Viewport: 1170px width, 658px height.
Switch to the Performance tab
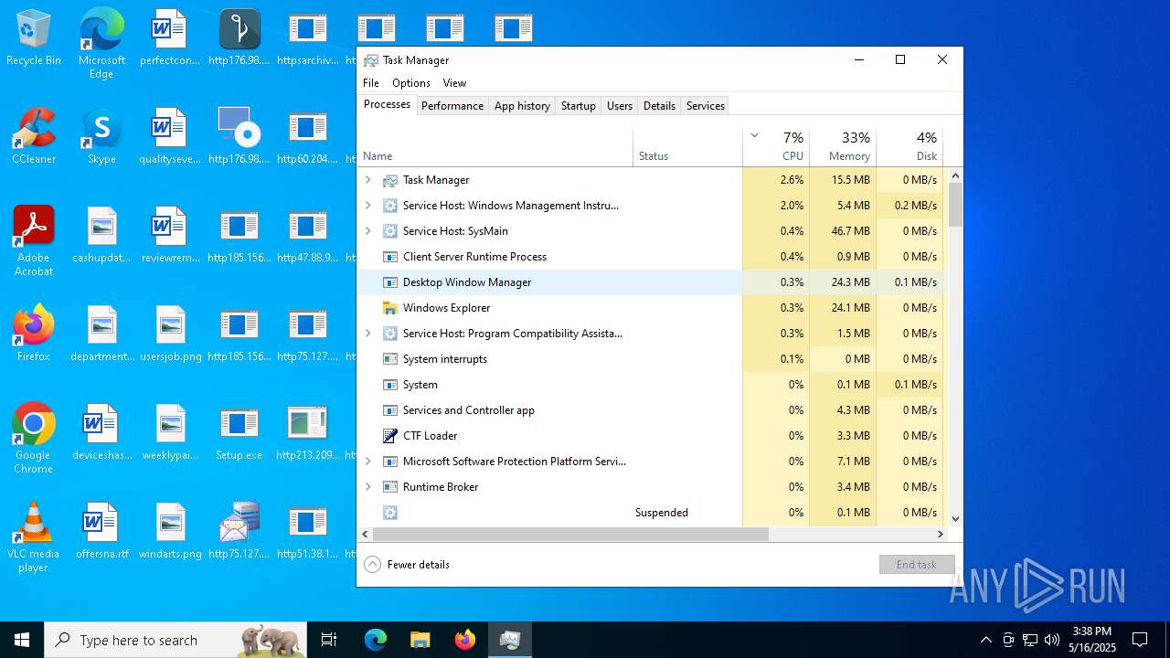point(452,106)
